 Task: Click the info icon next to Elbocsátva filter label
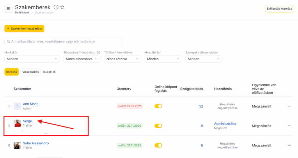tap(98, 53)
